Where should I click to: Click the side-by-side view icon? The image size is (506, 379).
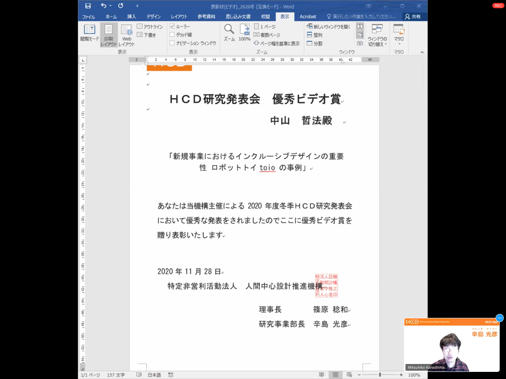(x=360, y=26)
